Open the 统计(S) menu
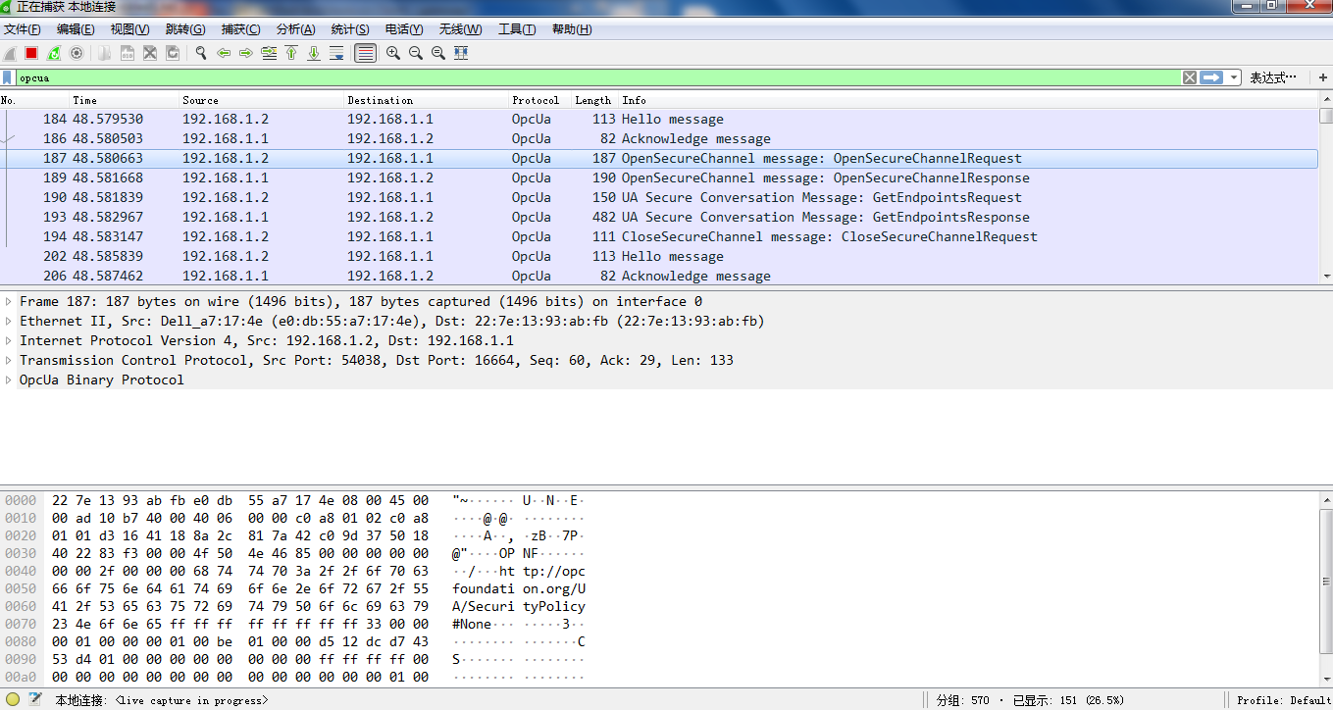 point(350,29)
